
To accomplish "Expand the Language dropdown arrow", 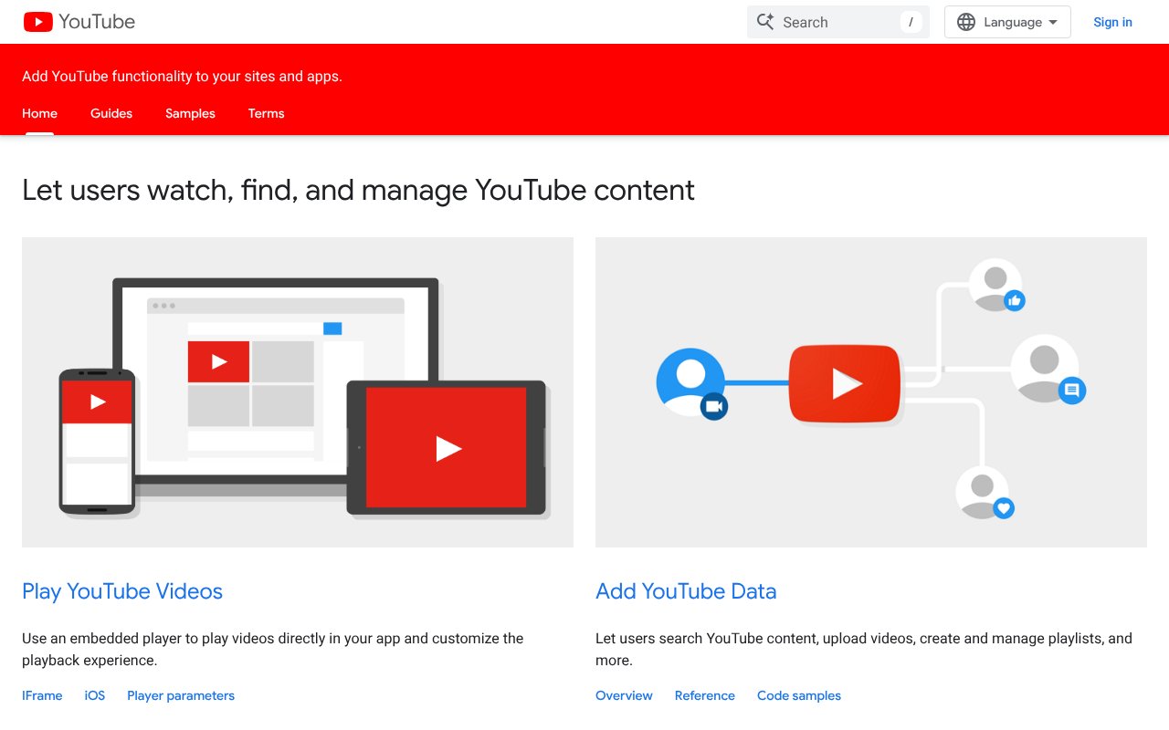I will pos(1053,22).
